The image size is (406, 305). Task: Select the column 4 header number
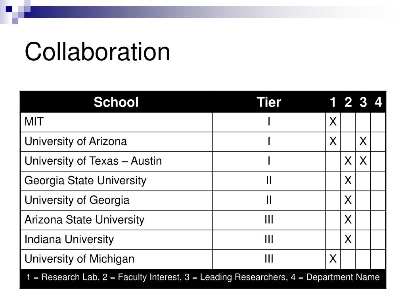pyautogui.click(x=378, y=102)
